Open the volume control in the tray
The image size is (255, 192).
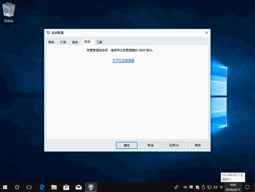(x=215, y=187)
